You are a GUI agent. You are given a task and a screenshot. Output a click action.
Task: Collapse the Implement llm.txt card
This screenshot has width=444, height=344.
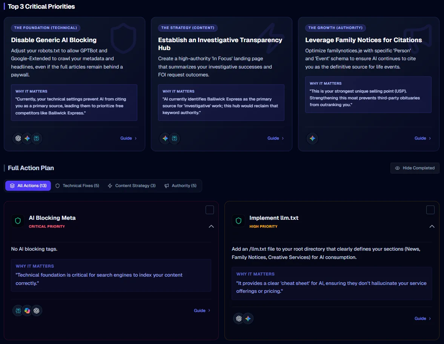click(x=432, y=226)
